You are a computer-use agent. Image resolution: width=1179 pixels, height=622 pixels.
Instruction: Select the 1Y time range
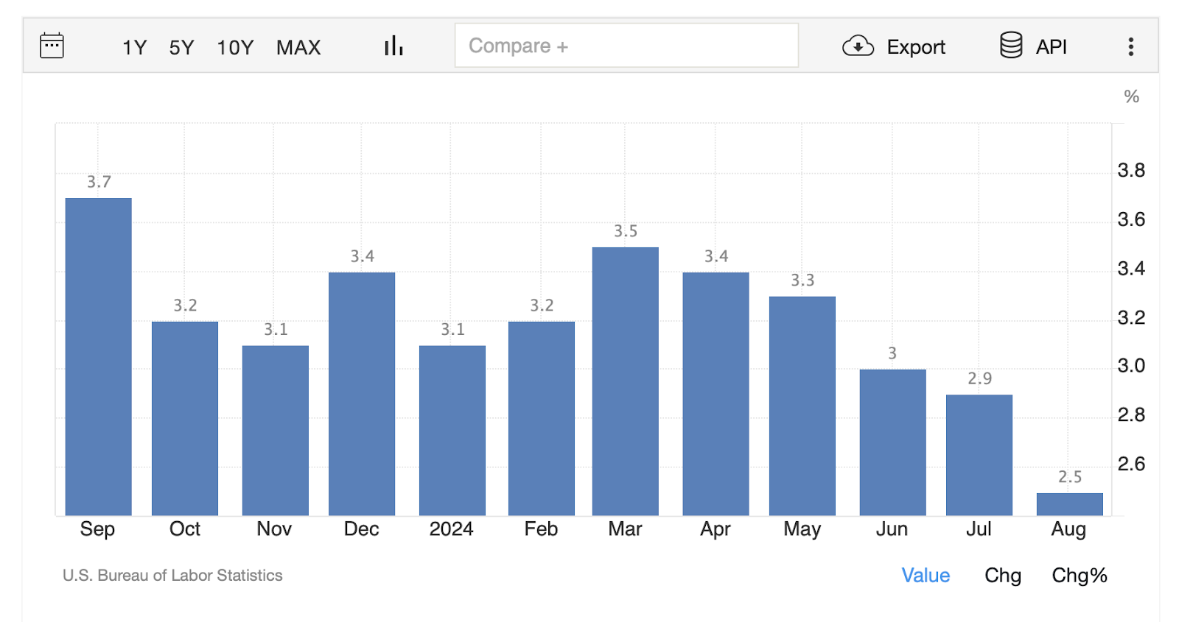pyautogui.click(x=134, y=48)
